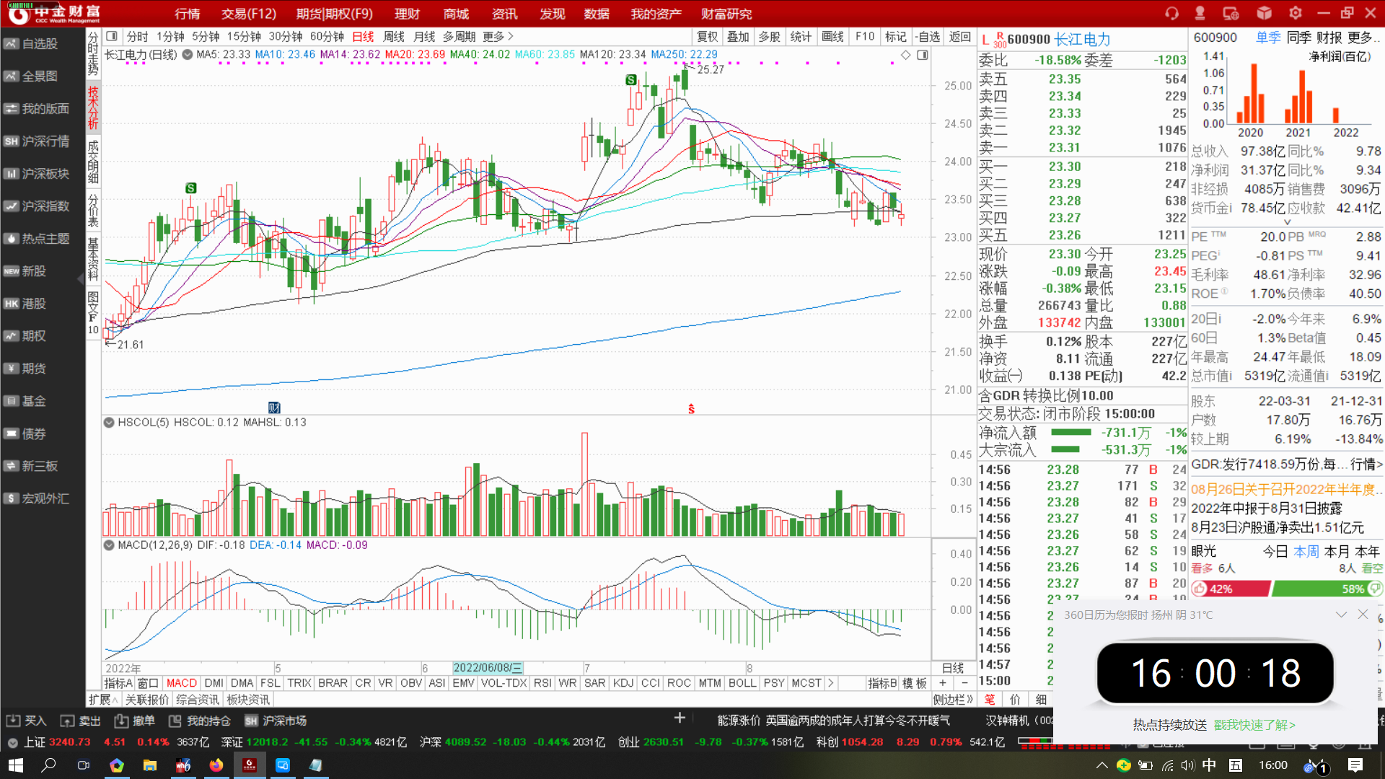Image resolution: width=1385 pixels, height=779 pixels.
Task: Toggle panel icon at chart top-right corner
Action: coord(923,56)
